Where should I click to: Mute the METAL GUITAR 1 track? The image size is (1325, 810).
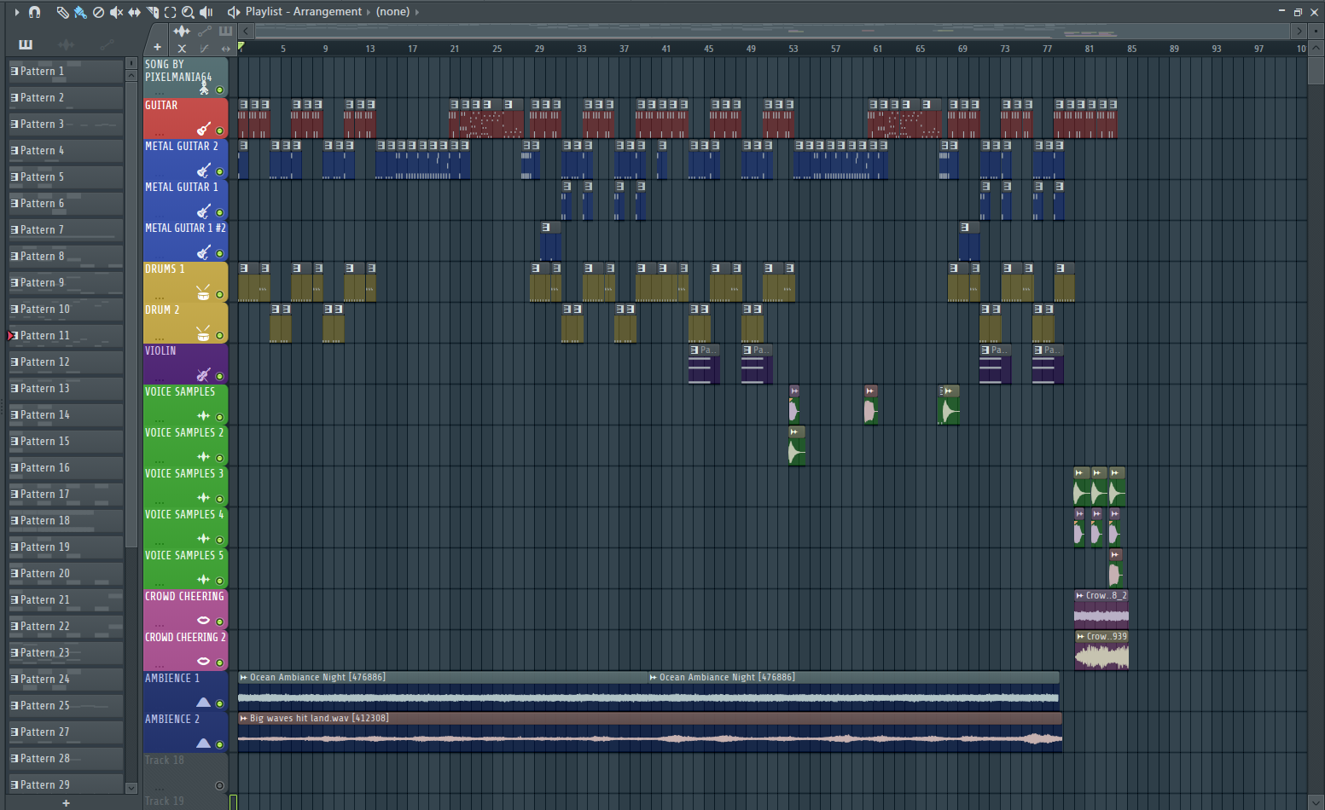click(219, 213)
